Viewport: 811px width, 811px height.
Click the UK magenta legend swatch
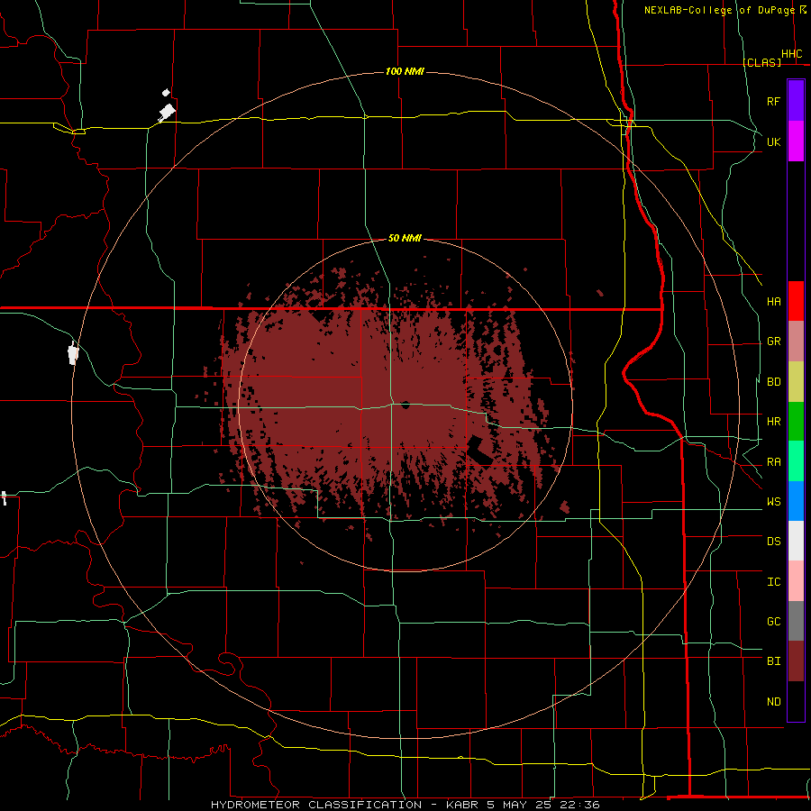pyautogui.click(x=796, y=141)
